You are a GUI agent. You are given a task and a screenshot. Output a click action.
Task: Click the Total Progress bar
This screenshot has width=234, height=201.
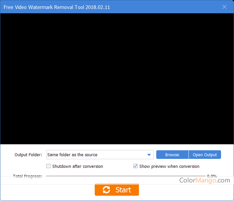[126, 176]
